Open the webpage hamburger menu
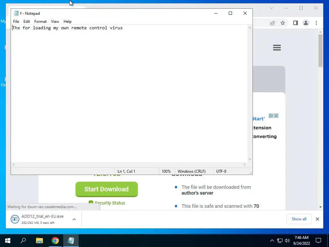Screen dimensions: 329x247 pyautogui.click(x=277, y=48)
